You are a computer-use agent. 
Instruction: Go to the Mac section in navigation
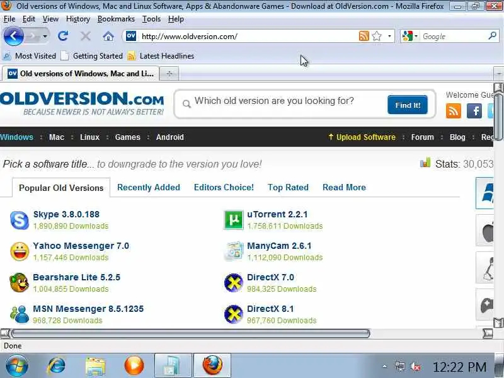(x=57, y=137)
